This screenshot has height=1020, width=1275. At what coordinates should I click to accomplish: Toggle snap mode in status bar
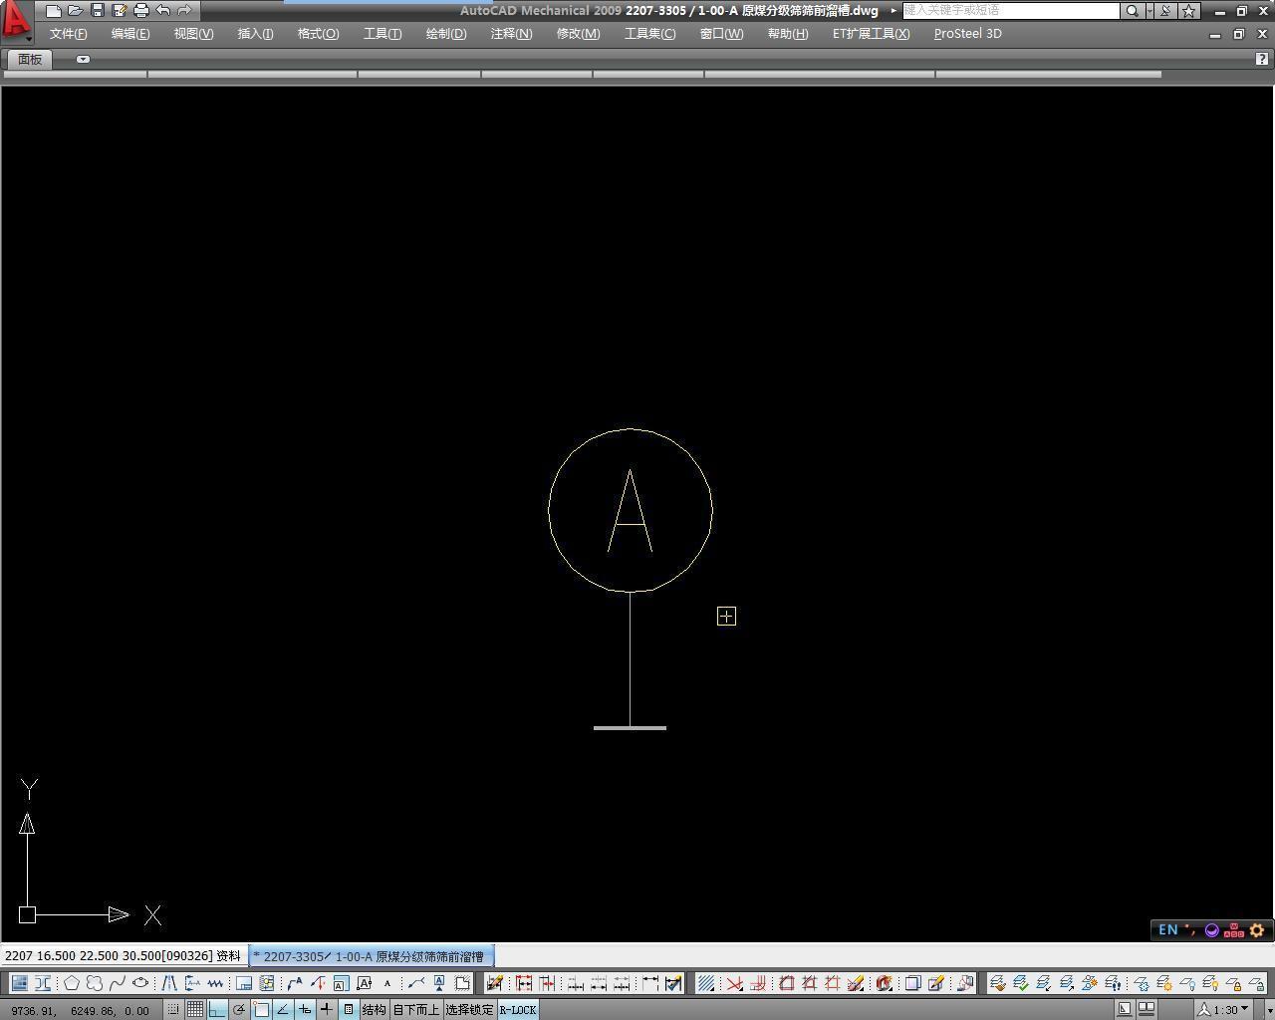pos(173,1009)
